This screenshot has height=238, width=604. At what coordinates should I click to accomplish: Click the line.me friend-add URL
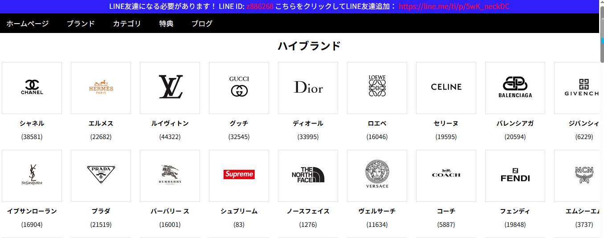coord(453,6)
